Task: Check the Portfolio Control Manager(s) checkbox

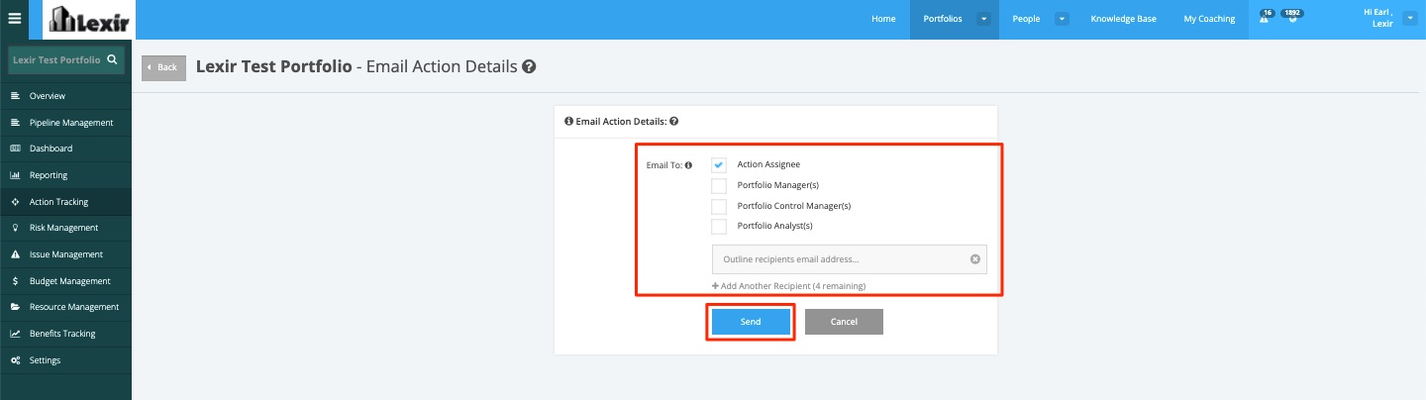Action: (719, 206)
